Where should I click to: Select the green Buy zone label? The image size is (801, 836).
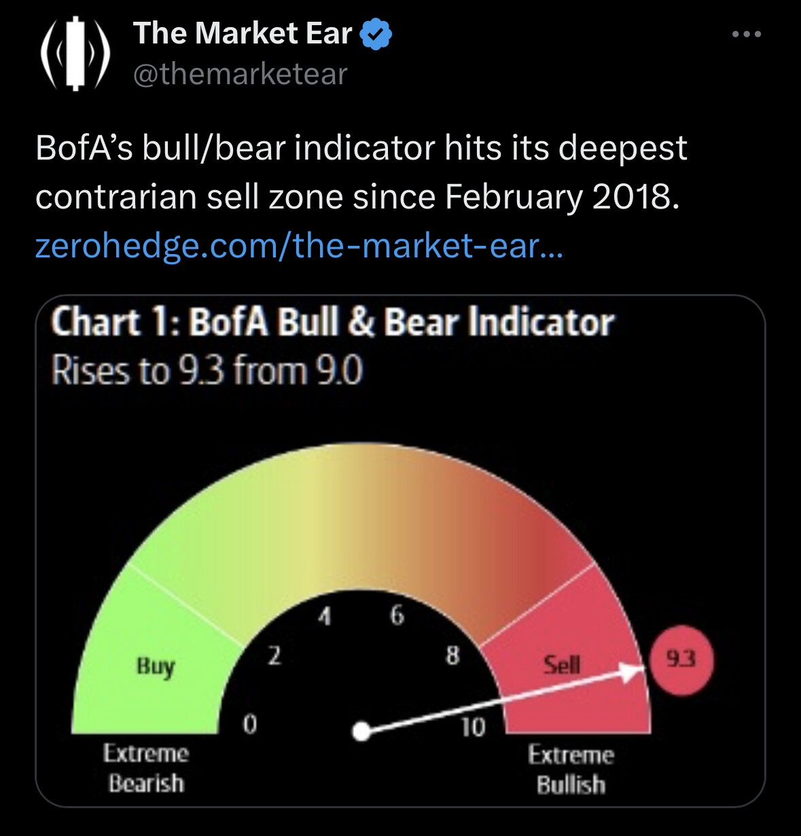click(x=156, y=666)
